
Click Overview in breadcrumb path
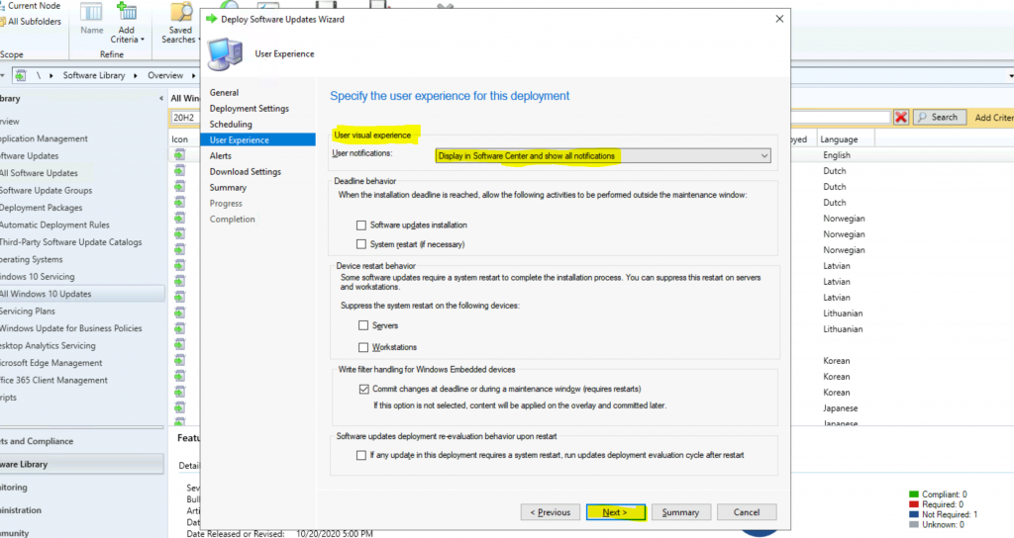click(165, 75)
